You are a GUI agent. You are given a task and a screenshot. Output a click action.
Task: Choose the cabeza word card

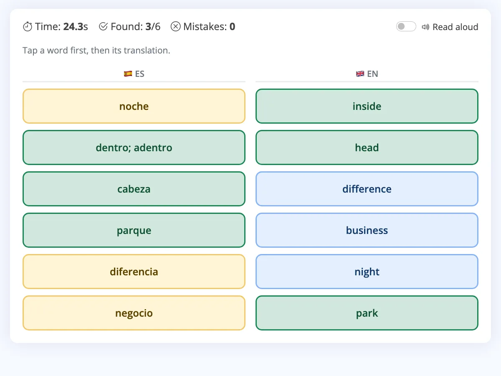[x=134, y=189]
